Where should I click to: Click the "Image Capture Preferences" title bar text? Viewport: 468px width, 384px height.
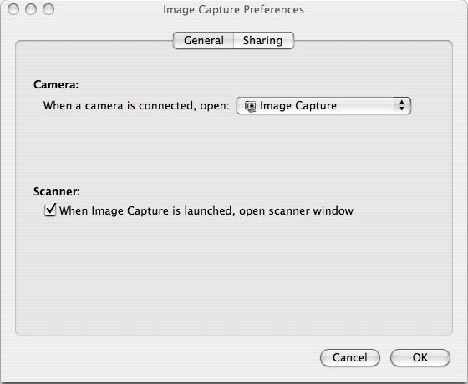233,9
